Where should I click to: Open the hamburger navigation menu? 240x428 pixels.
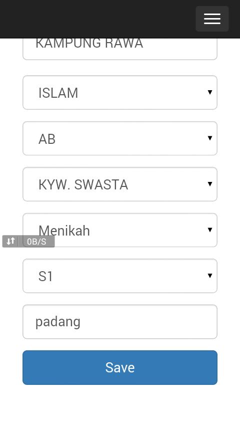(x=212, y=19)
